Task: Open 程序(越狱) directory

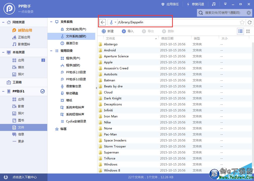Action: pyautogui.click(x=71, y=65)
